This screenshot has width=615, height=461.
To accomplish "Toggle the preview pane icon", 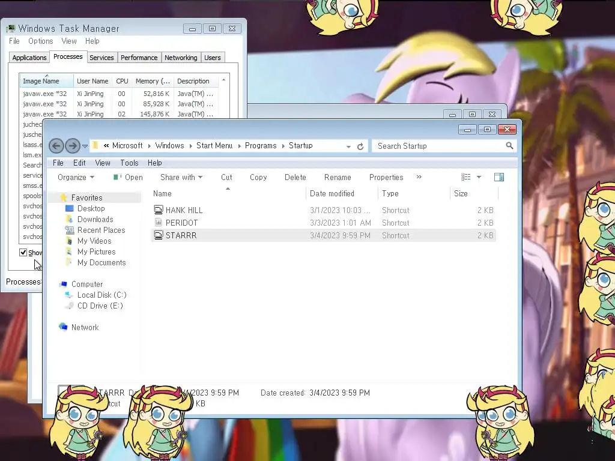I will point(499,177).
